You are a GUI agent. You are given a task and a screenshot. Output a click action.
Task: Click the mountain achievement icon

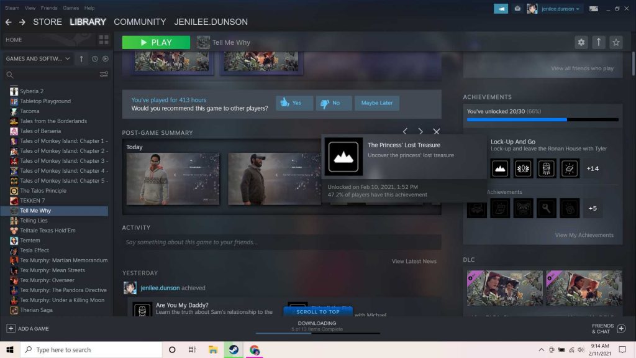pyautogui.click(x=500, y=168)
